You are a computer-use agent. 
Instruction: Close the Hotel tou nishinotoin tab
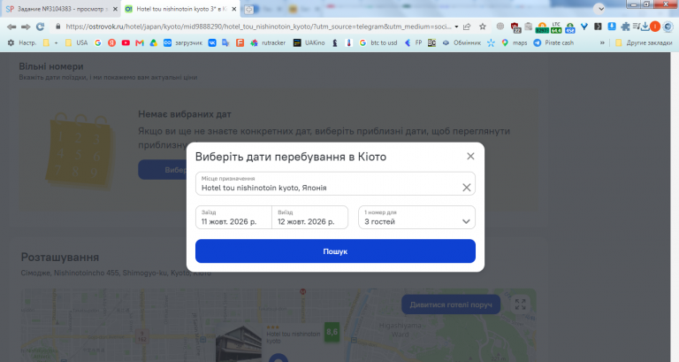233,9
